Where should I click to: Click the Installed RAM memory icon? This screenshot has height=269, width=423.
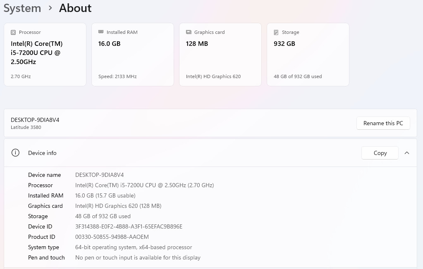tap(101, 32)
